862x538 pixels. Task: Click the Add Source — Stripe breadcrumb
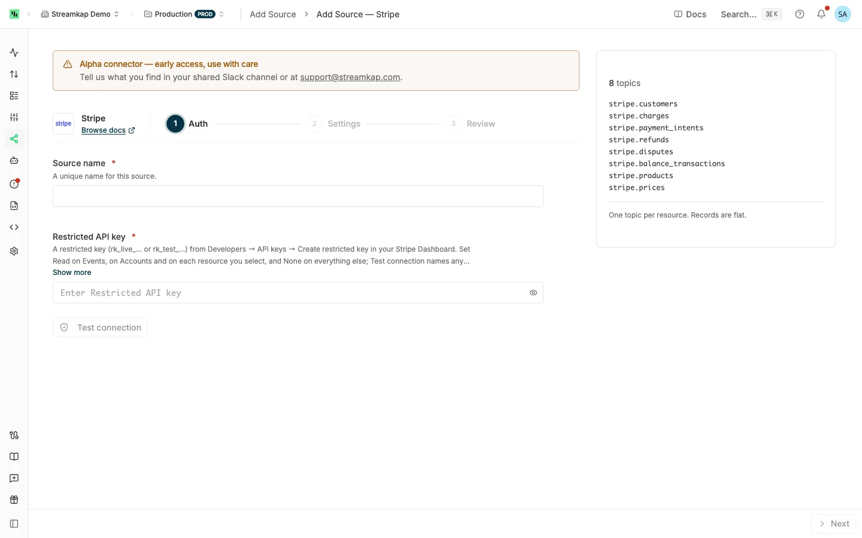358,14
